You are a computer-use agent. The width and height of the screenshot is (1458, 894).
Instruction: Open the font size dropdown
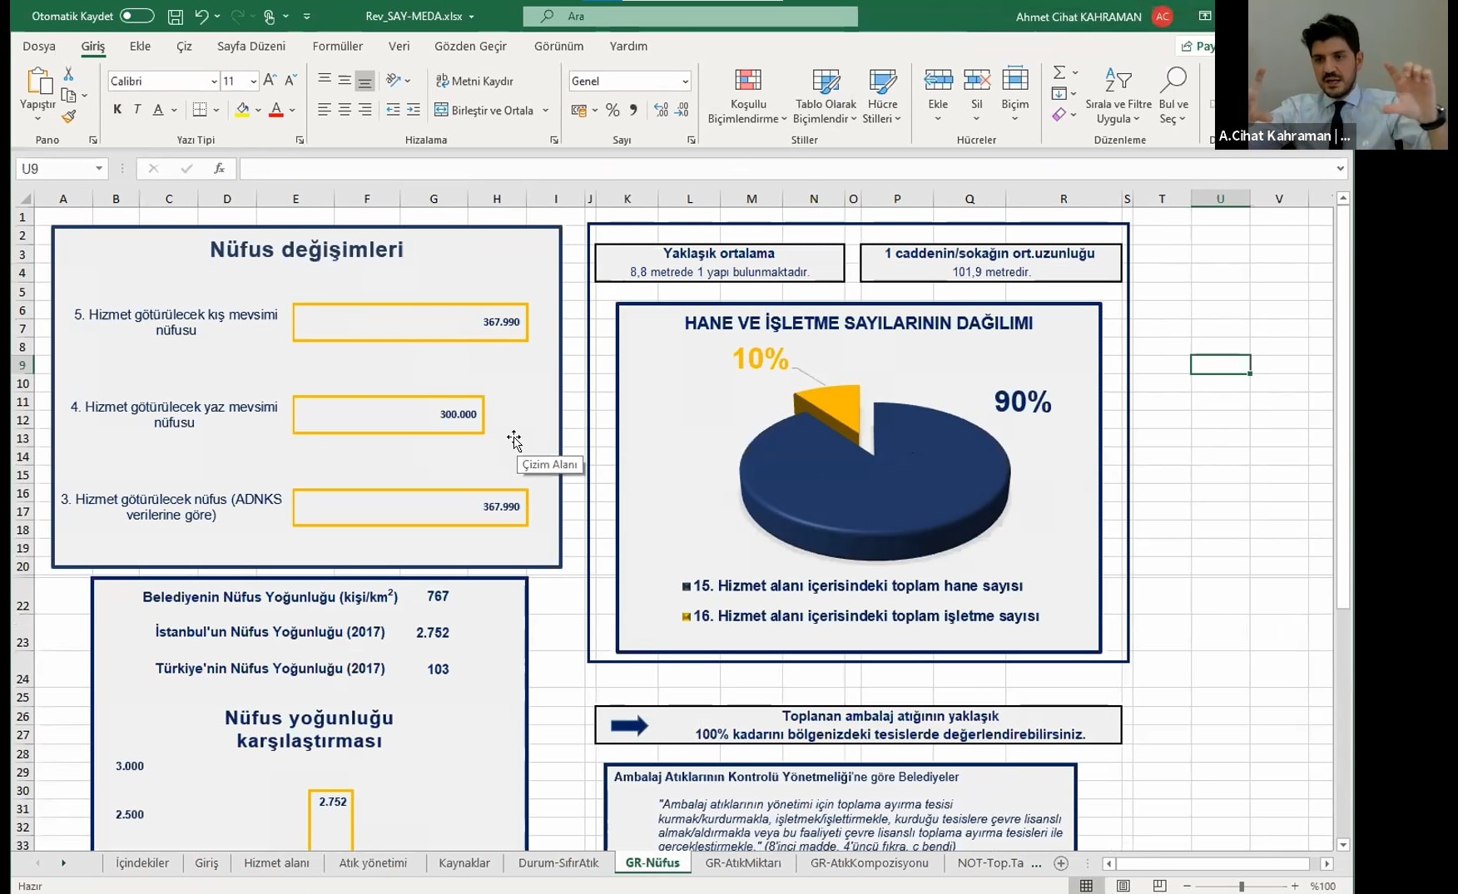253,81
